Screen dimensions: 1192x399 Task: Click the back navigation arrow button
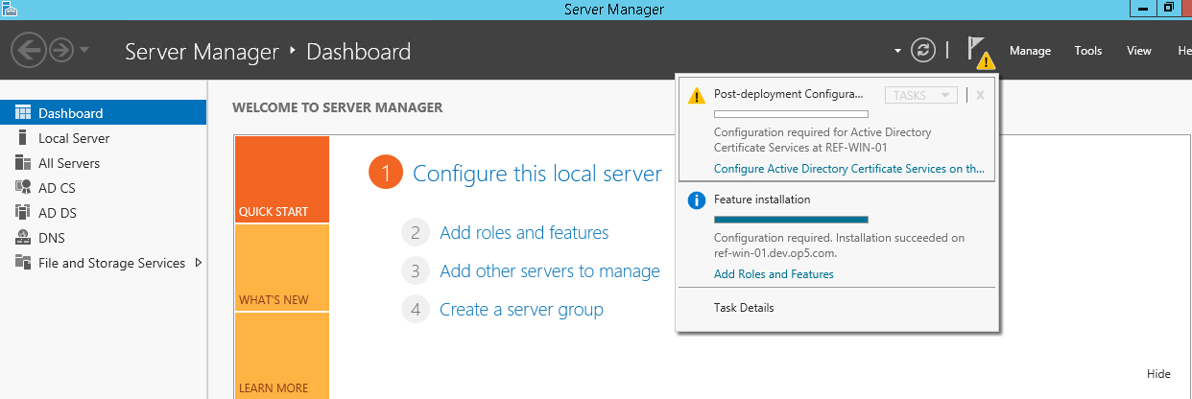pyautogui.click(x=30, y=50)
